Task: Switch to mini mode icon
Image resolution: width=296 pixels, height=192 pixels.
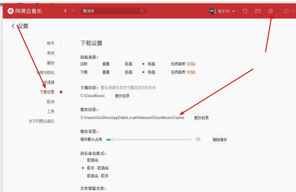Action: coord(286,11)
